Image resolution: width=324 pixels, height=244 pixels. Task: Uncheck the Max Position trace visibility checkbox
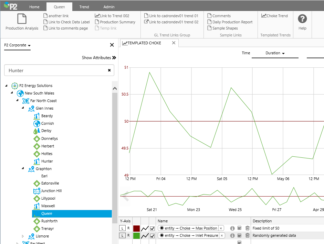(x=152, y=229)
